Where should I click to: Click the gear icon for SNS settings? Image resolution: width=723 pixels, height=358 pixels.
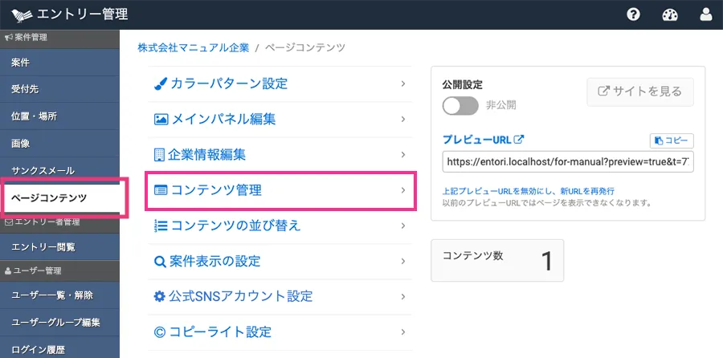(x=160, y=296)
